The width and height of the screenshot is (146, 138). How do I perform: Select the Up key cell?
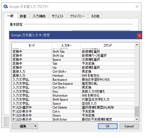66,68
